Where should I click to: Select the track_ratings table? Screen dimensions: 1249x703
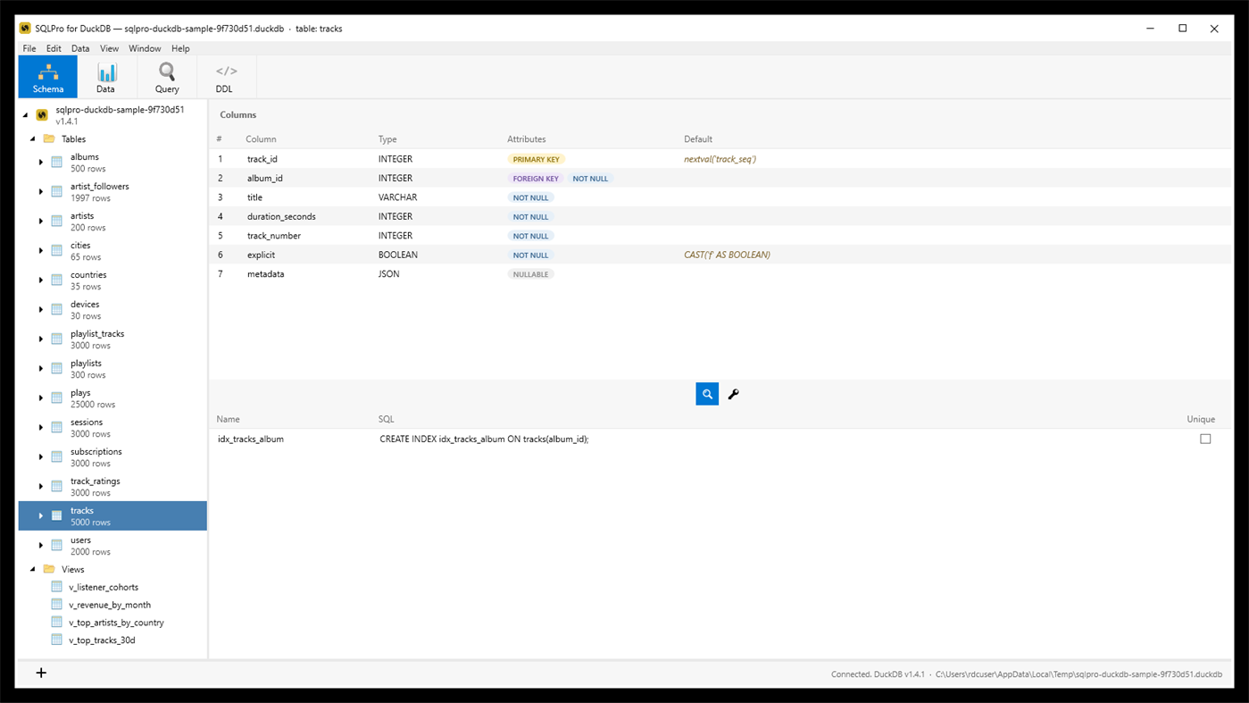(x=112, y=487)
